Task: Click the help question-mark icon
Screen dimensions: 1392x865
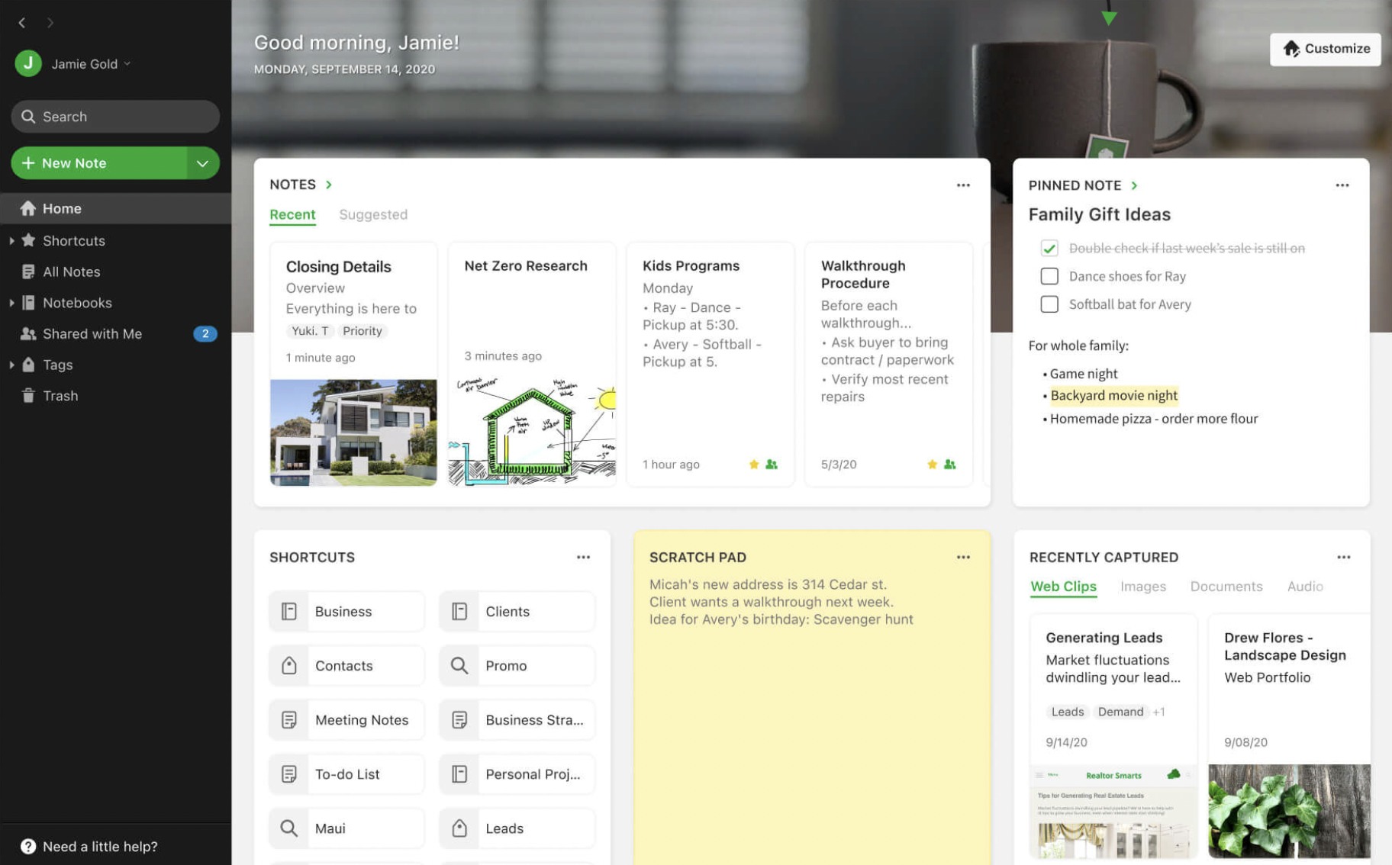Action: click(28, 845)
